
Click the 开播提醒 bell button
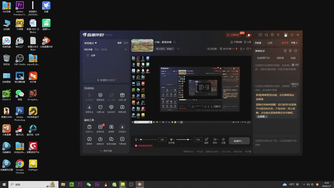coord(236,42)
